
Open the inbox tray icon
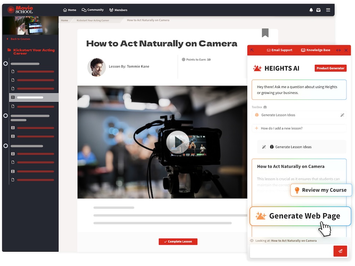318,10
